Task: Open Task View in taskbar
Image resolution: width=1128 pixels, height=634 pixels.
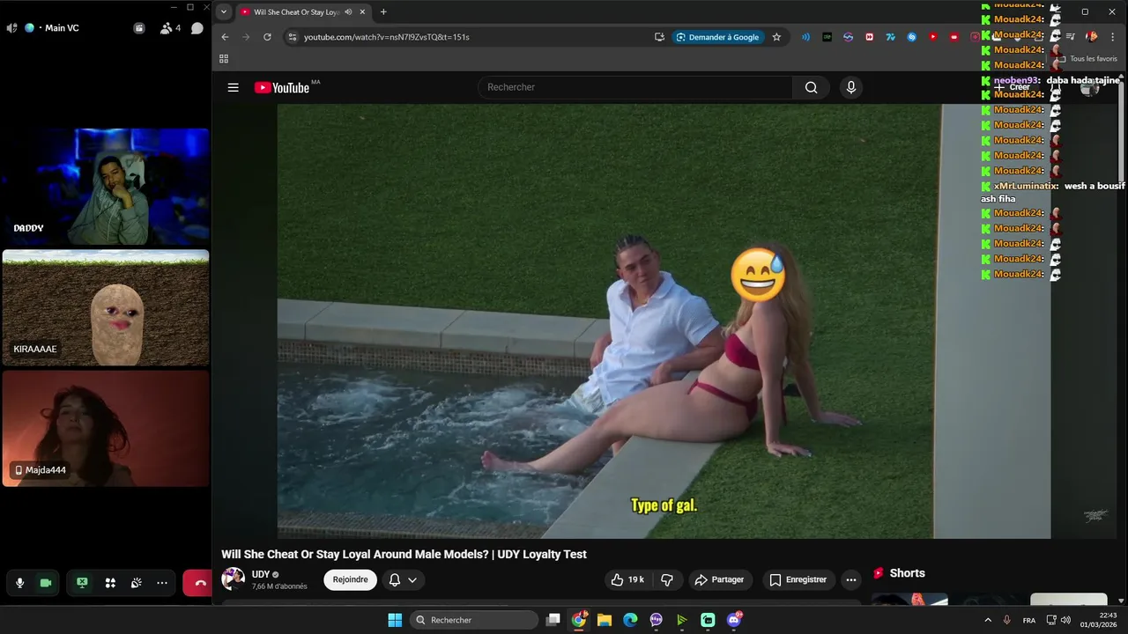Action: click(x=553, y=620)
